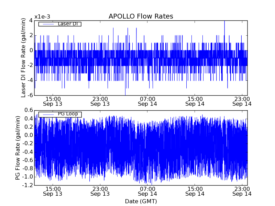
Task: Click the Laser DI Flow Rate axis label
Action: (23, 58)
